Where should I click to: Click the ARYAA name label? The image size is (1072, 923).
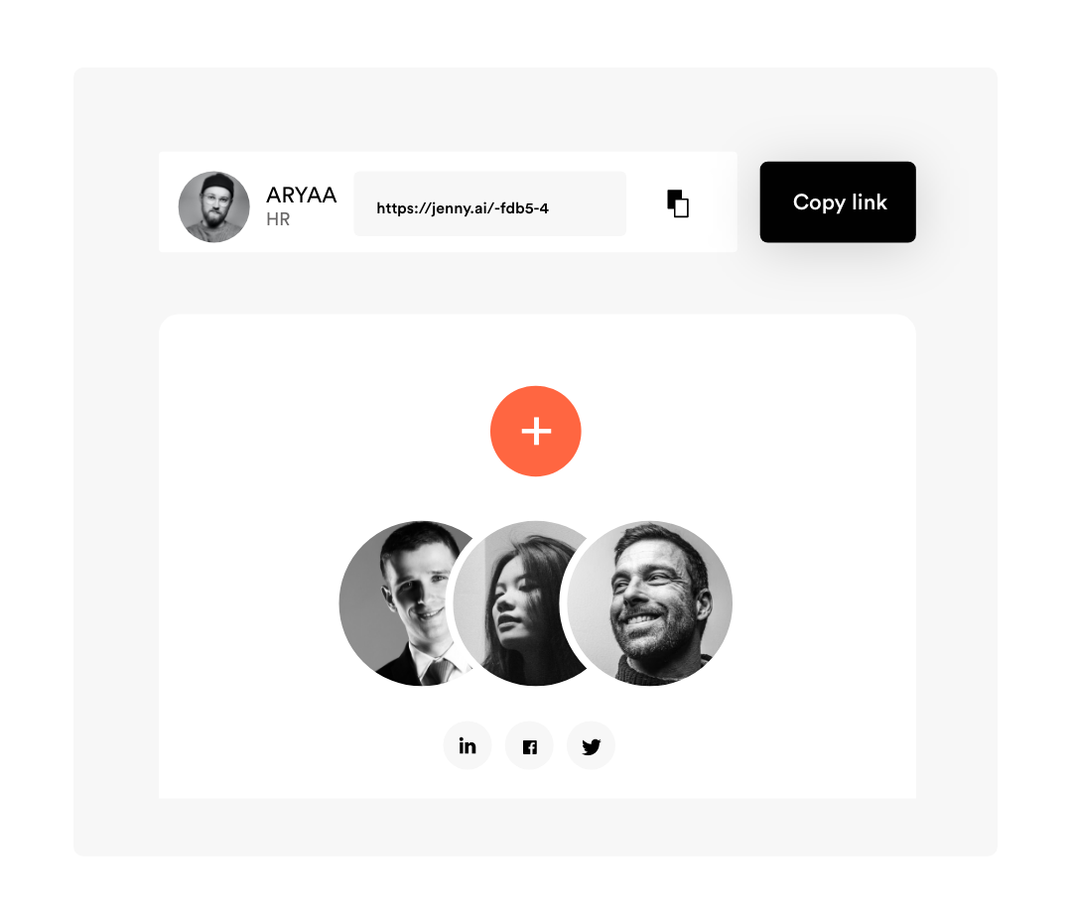pos(302,195)
